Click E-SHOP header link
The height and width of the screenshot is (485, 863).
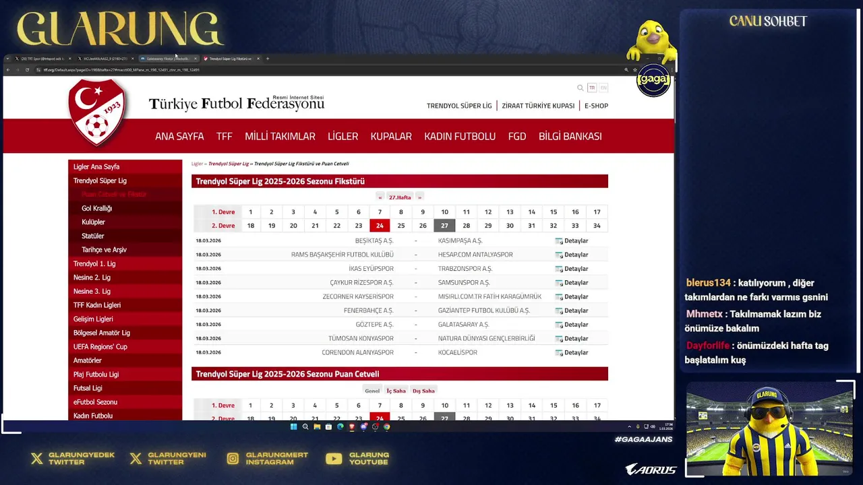(x=596, y=106)
